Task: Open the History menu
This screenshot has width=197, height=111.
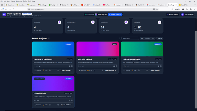Action: [x=13, y=1]
